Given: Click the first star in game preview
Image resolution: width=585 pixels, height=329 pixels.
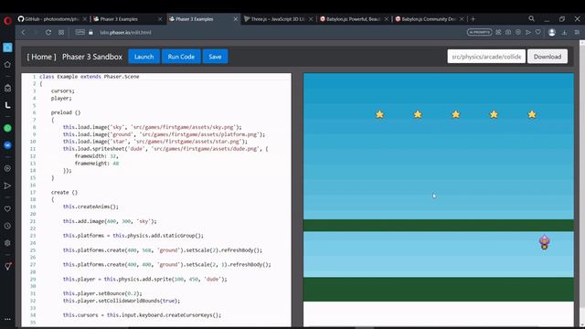Looking at the screenshot, I should click(380, 114).
